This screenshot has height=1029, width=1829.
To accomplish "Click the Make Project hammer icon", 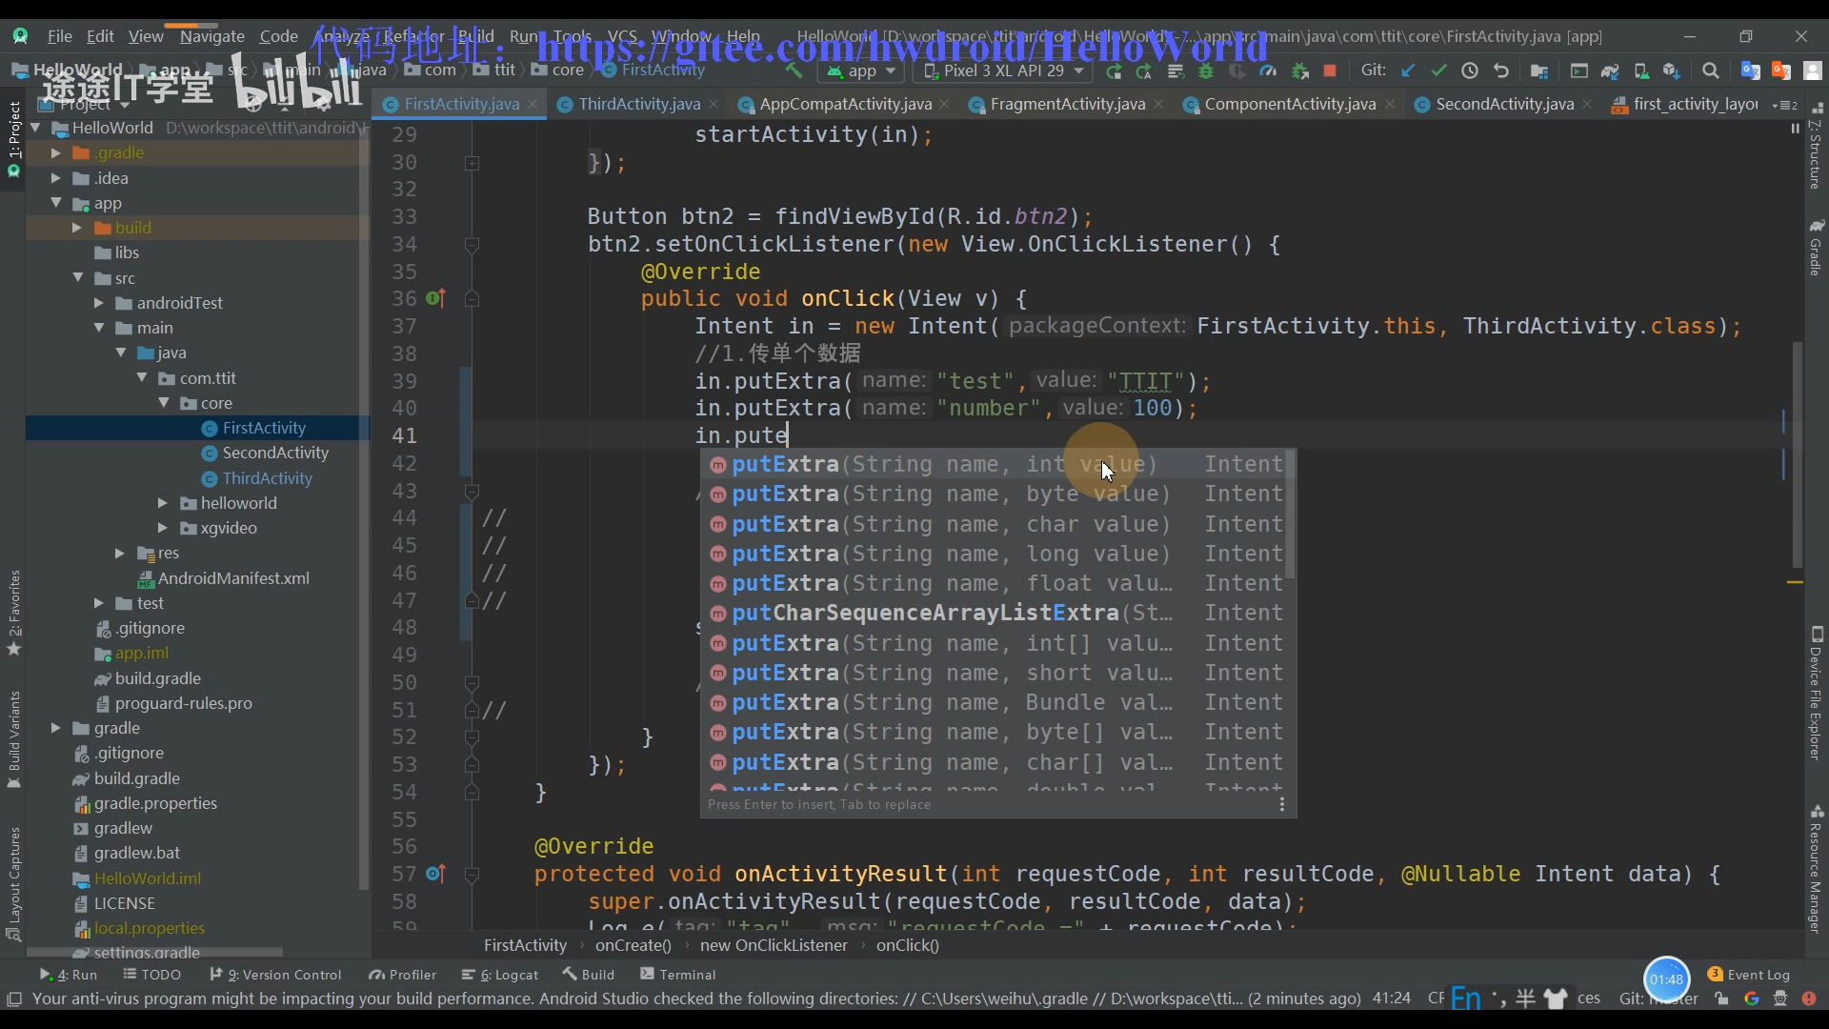I will click(x=794, y=71).
